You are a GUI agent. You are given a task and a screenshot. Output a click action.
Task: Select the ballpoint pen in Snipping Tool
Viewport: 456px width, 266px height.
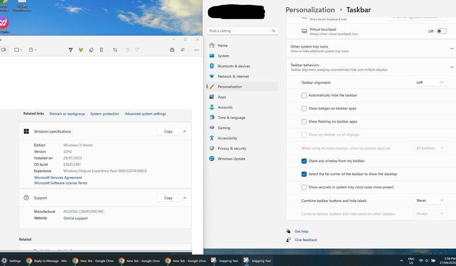click(x=71, y=50)
